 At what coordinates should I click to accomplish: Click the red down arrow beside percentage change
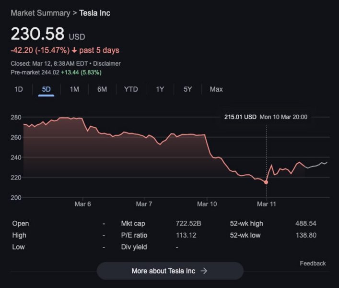click(x=74, y=50)
